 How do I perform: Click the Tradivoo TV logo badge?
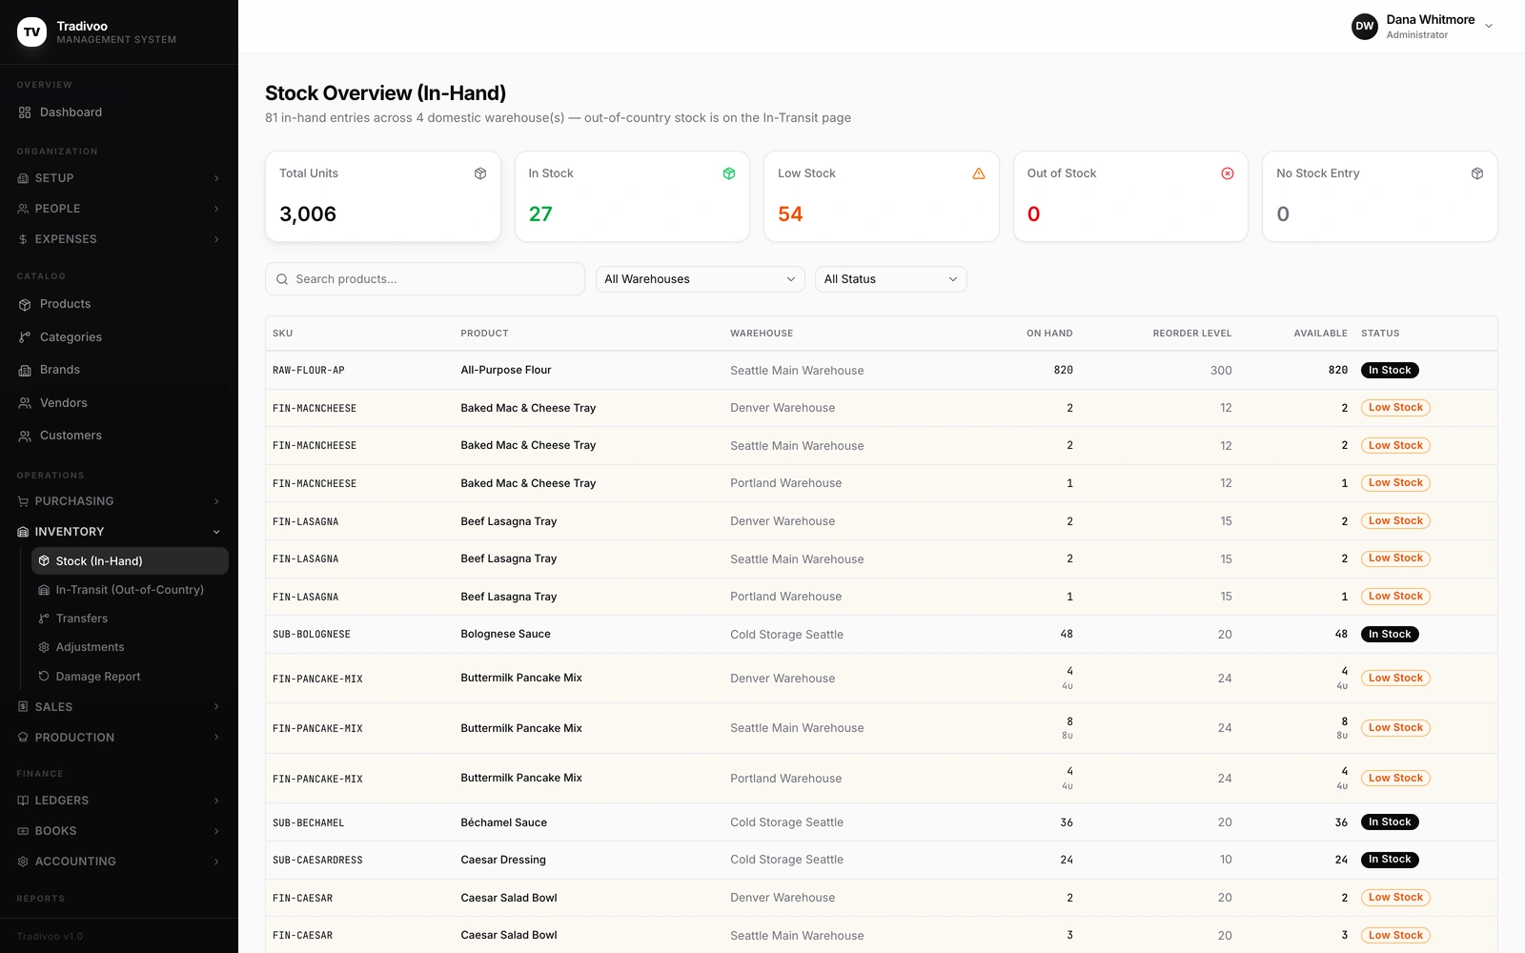pos(31,31)
